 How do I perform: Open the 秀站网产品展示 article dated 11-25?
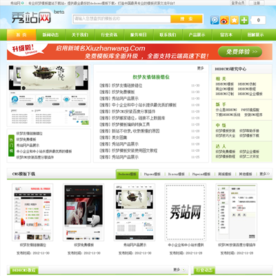(119, 157)
